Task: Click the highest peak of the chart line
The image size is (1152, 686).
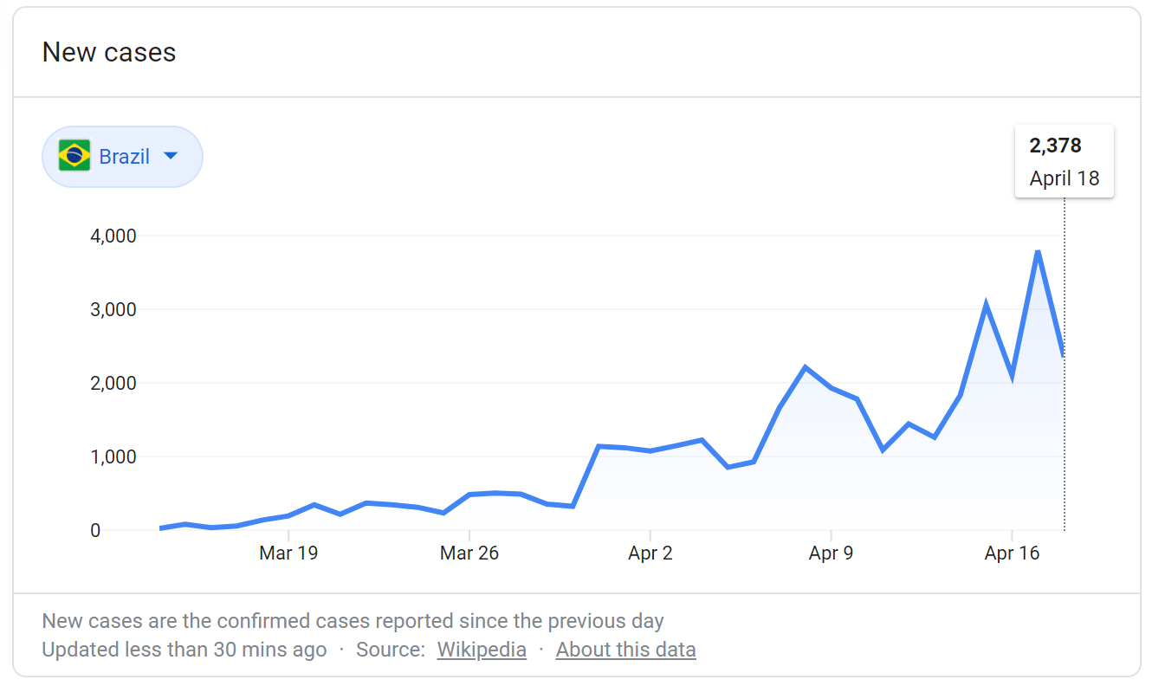Action: pos(1037,252)
